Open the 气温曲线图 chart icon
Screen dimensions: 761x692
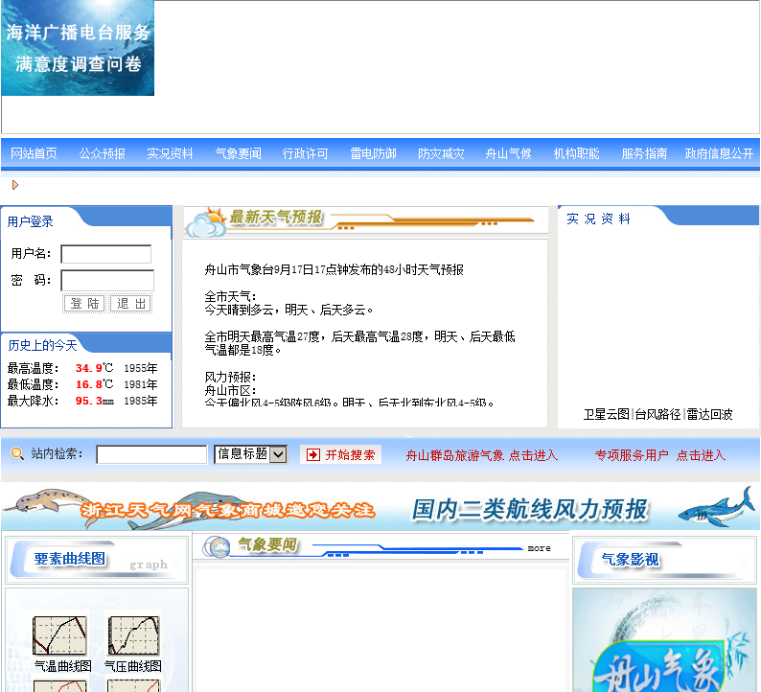59,635
